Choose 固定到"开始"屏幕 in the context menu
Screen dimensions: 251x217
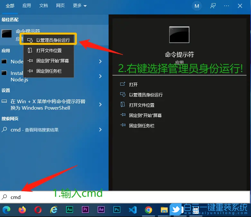click(x=49, y=61)
